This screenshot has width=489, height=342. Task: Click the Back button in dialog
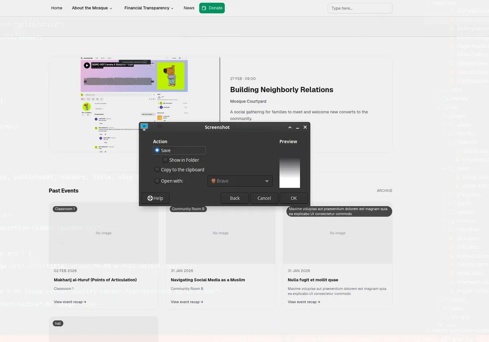235,198
